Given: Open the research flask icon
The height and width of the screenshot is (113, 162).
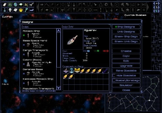Looking at the screenshot, I should (x=5, y=10).
